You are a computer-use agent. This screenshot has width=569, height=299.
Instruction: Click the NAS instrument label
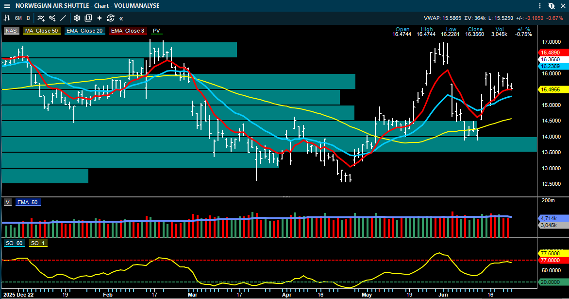coord(11,31)
